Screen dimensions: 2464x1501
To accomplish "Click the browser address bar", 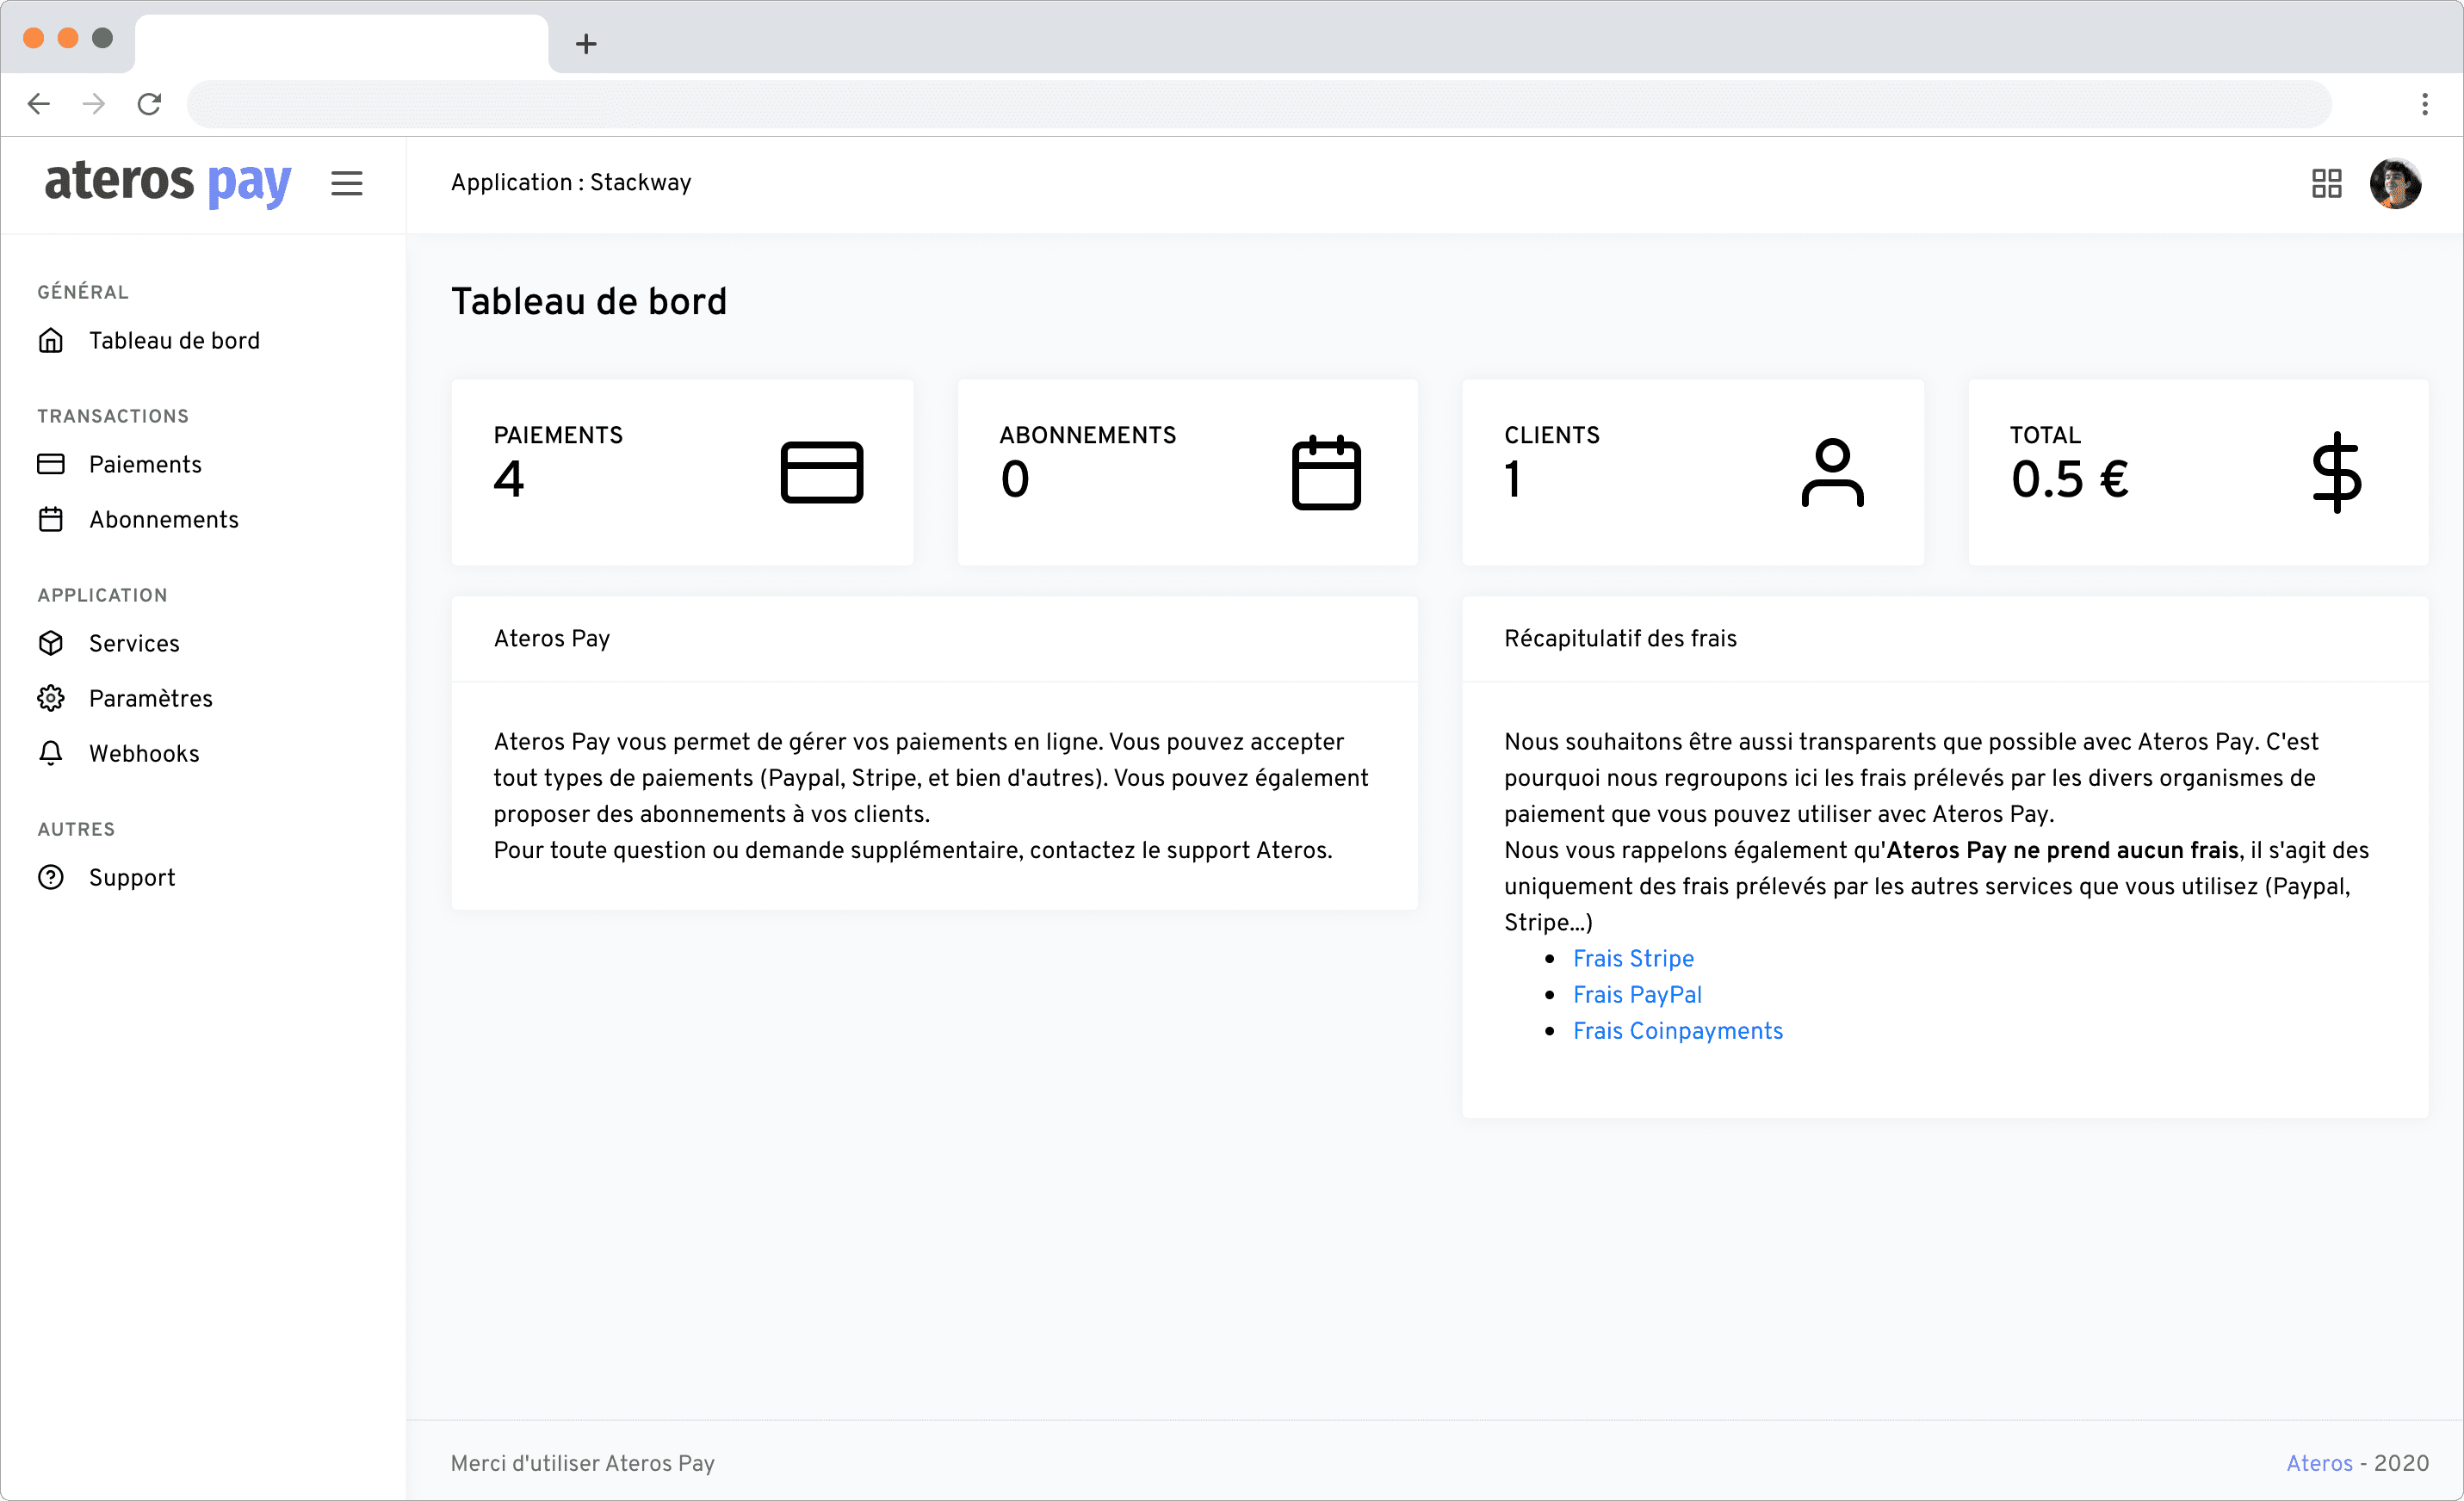I will click(1258, 104).
